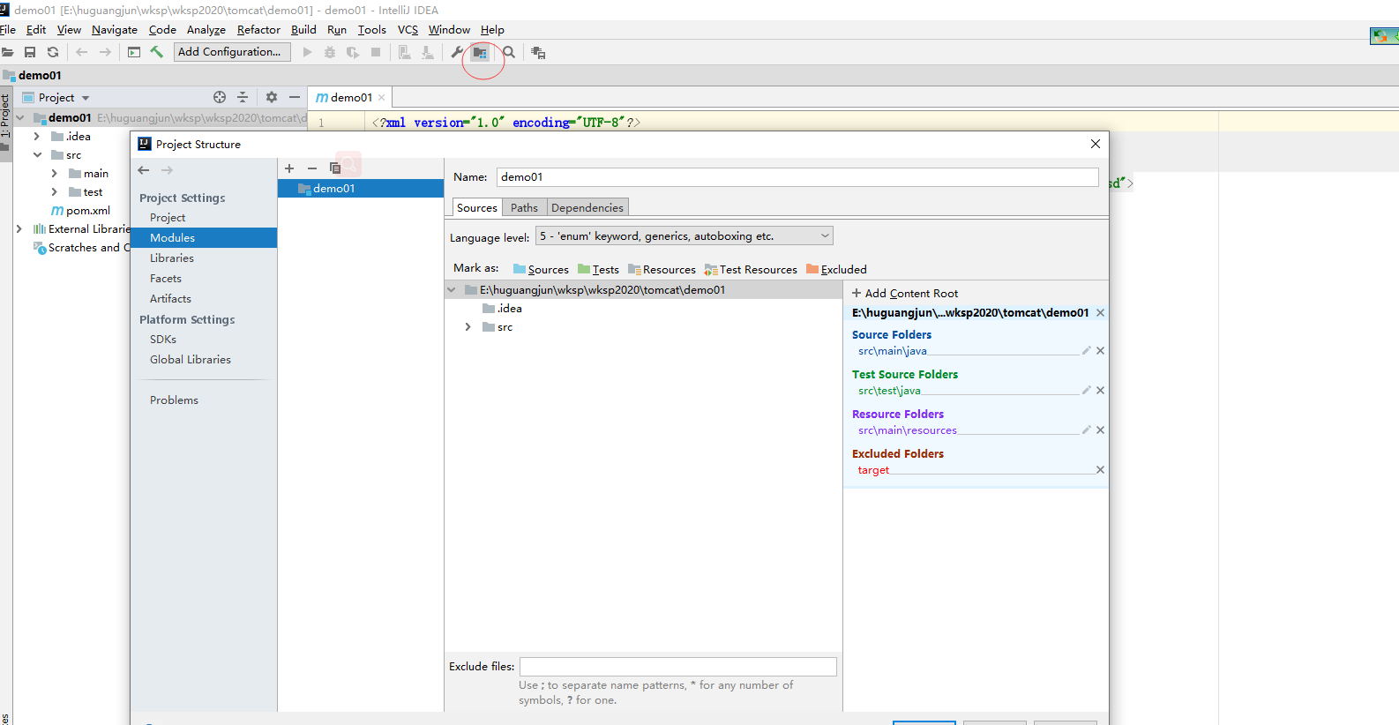Click the Synchronize refresh icon
Screen dimensions: 1399x725
click(53, 53)
